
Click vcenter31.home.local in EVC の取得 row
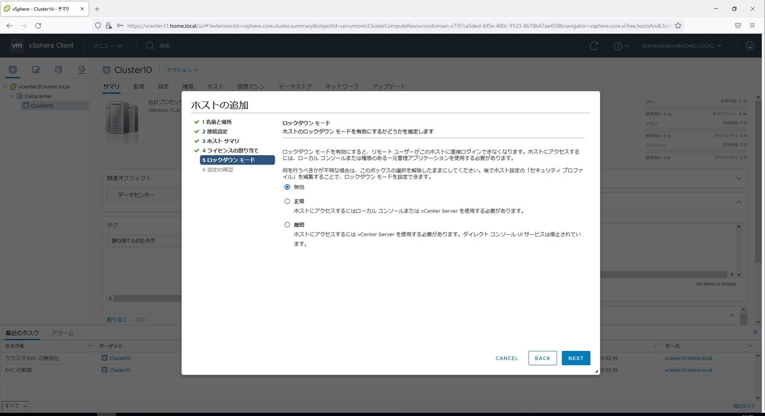[x=688, y=370]
